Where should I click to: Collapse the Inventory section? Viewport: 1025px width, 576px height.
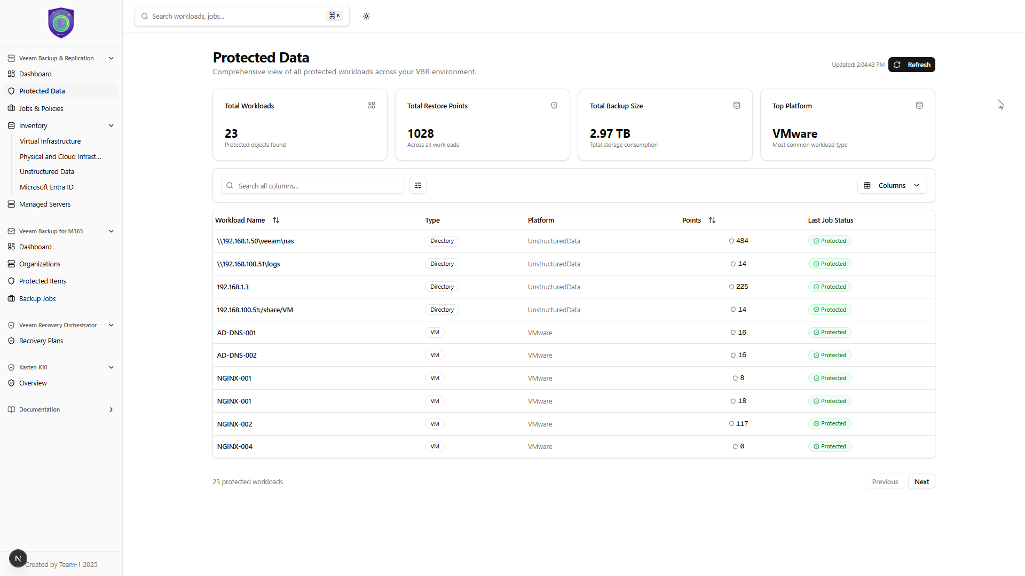coord(111,126)
